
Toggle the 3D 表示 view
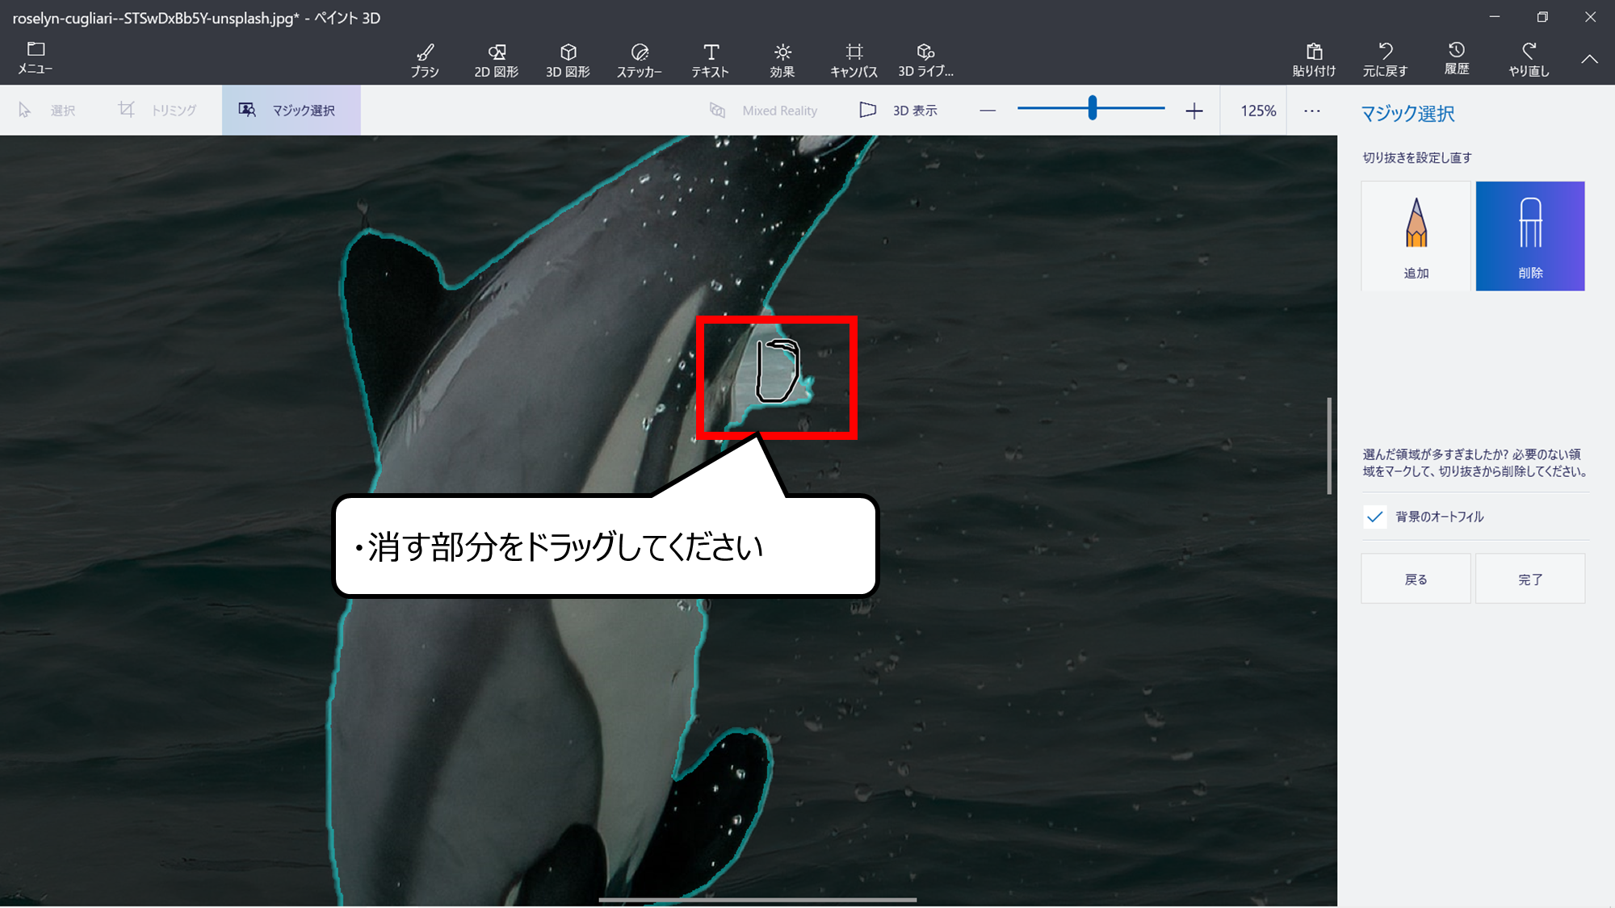(x=898, y=110)
